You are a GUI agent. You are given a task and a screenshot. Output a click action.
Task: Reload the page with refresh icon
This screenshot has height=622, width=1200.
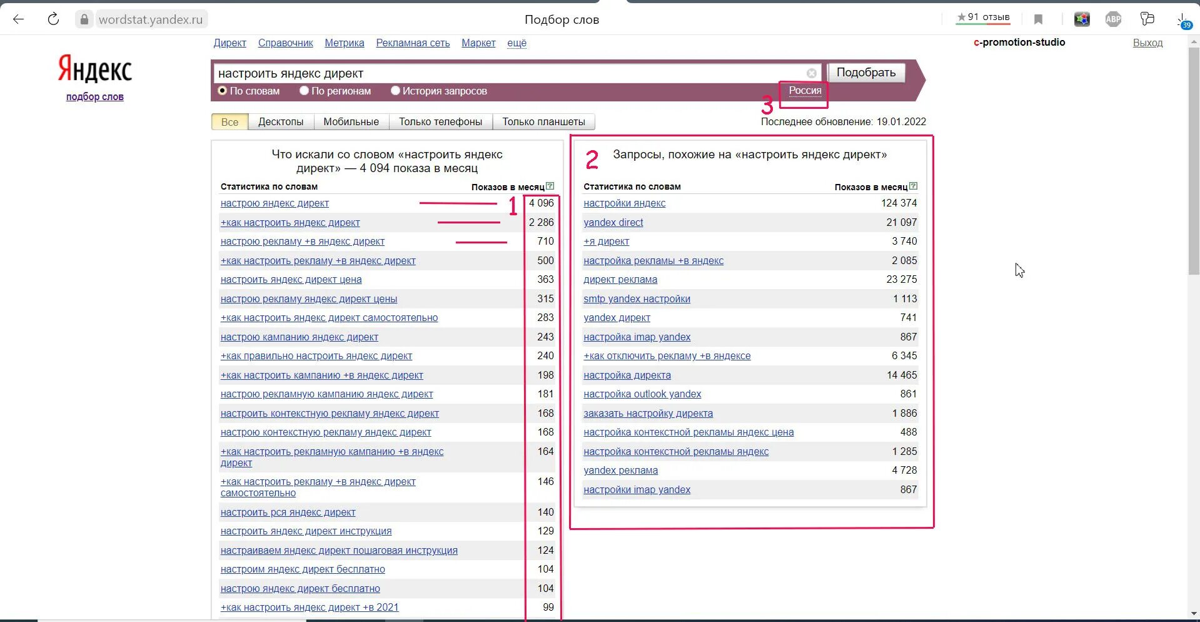click(54, 19)
